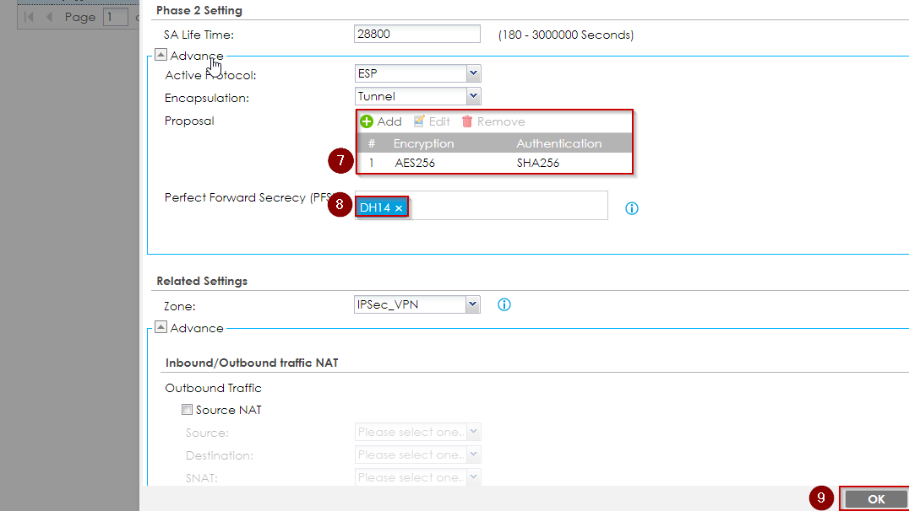Screen dimensions: 909x511
Task: Enable Source NAT for outbound traffic
Action: (x=187, y=409)
